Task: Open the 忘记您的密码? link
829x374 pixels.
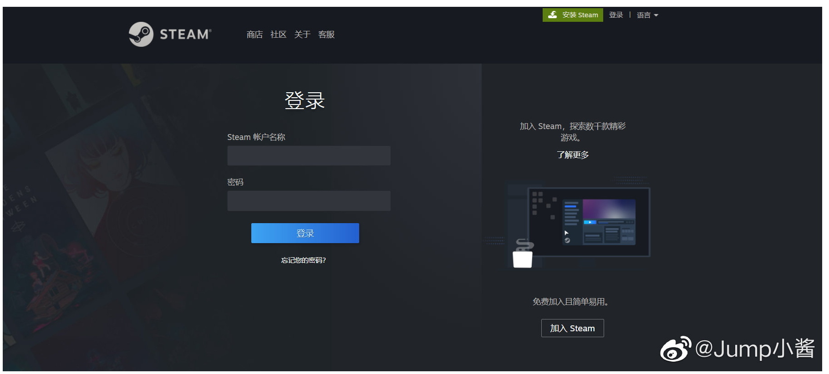Action: pos(303,260)
